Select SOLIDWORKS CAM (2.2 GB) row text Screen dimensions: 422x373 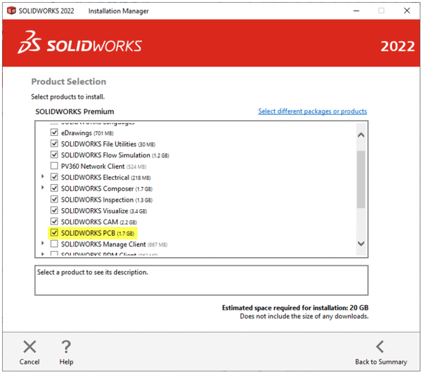[x=99, y=222]
